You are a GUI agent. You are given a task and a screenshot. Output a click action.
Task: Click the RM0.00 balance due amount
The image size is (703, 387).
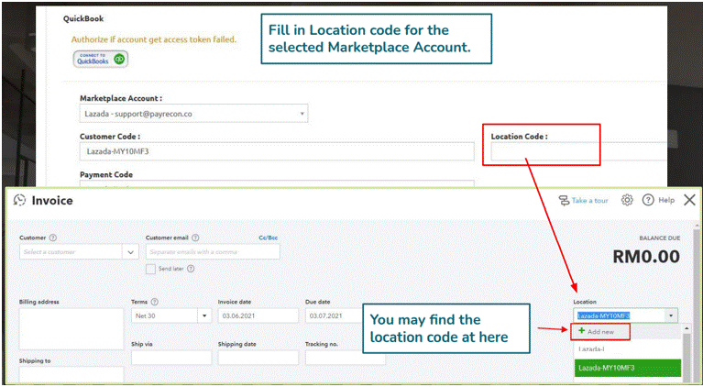(646, 257)
